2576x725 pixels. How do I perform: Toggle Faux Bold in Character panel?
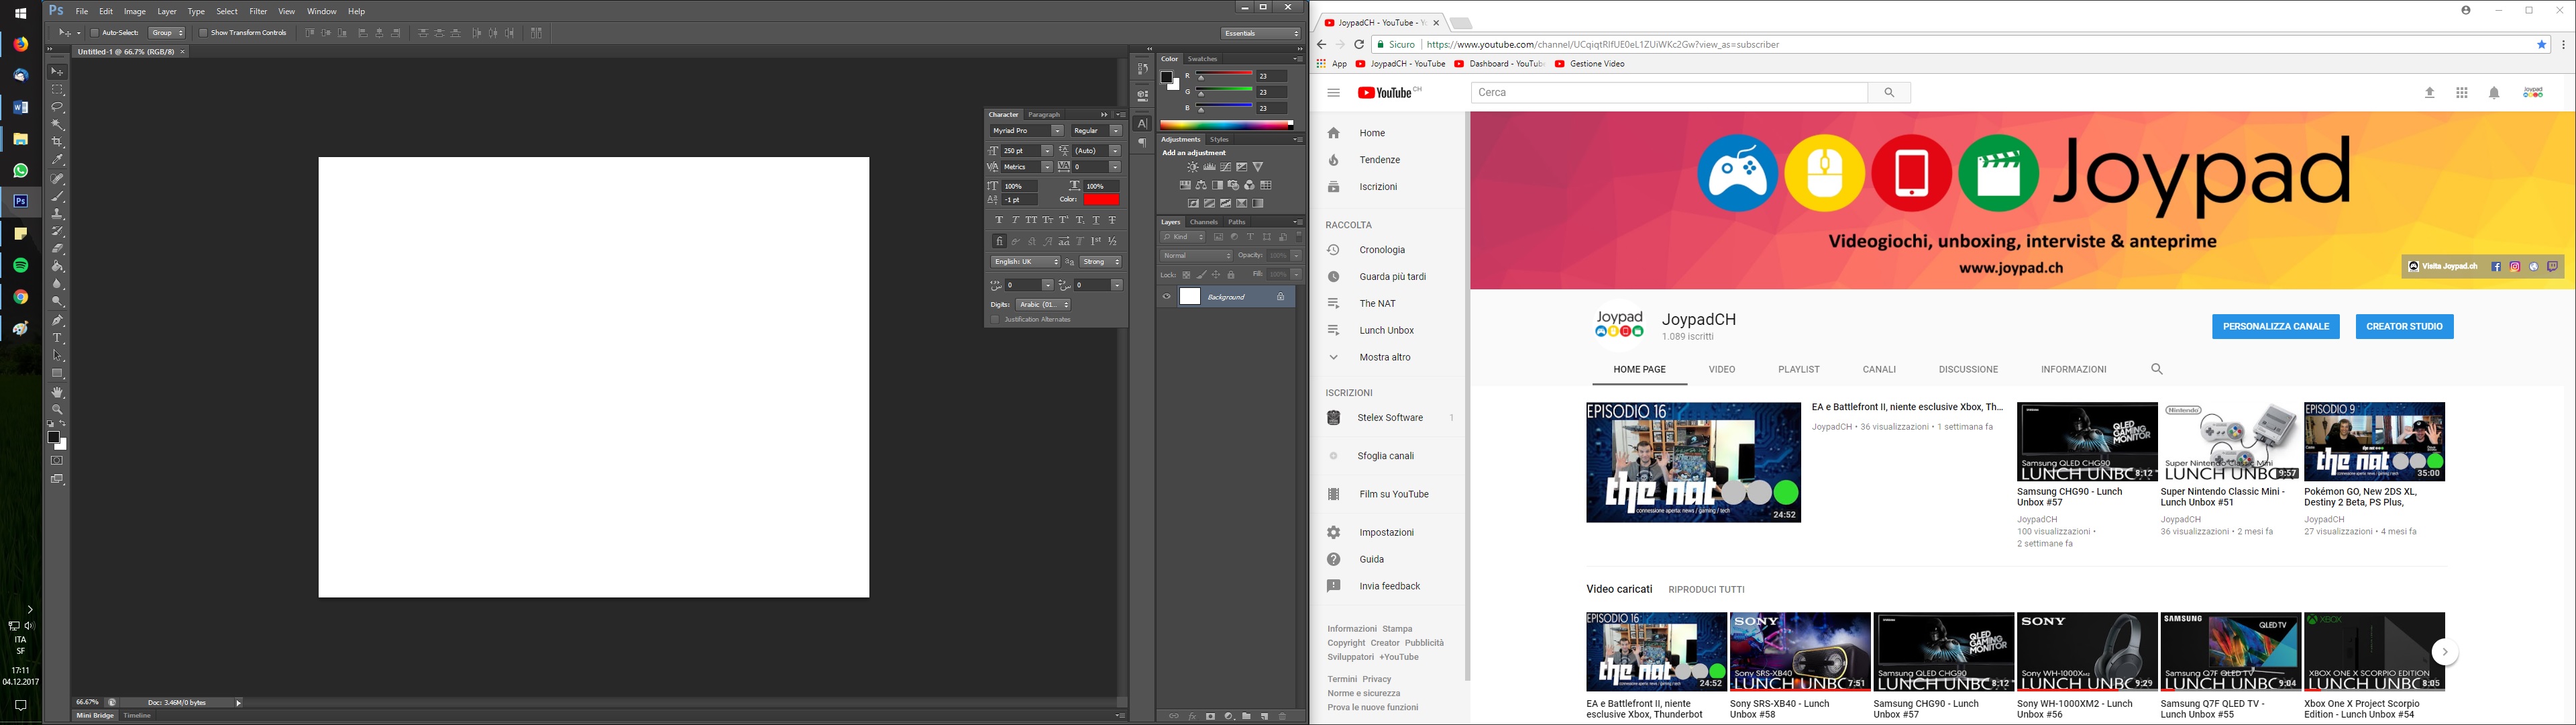pyautogui.click(x=999, y=220)
